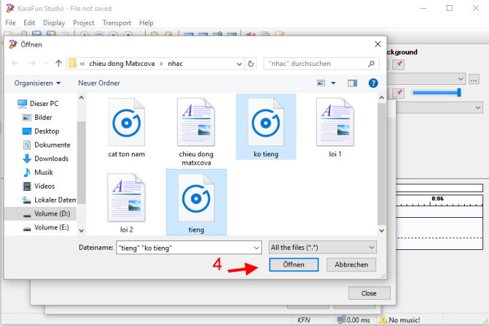Screen dimensions: 489x326
Task: Expand the Organisieren dropdown menu
Action: pos(38,83)
